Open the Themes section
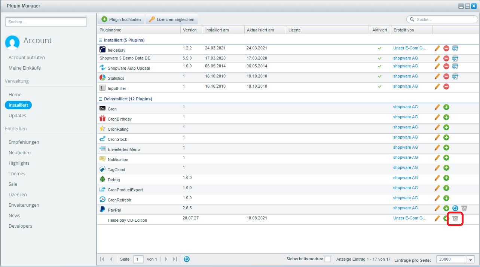This screenshot has height=267, width=480. click(17, 174)
